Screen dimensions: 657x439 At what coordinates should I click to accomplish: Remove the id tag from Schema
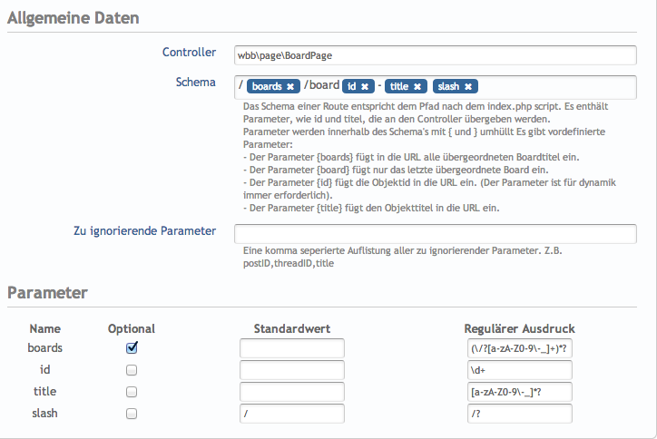pos(364,86)
